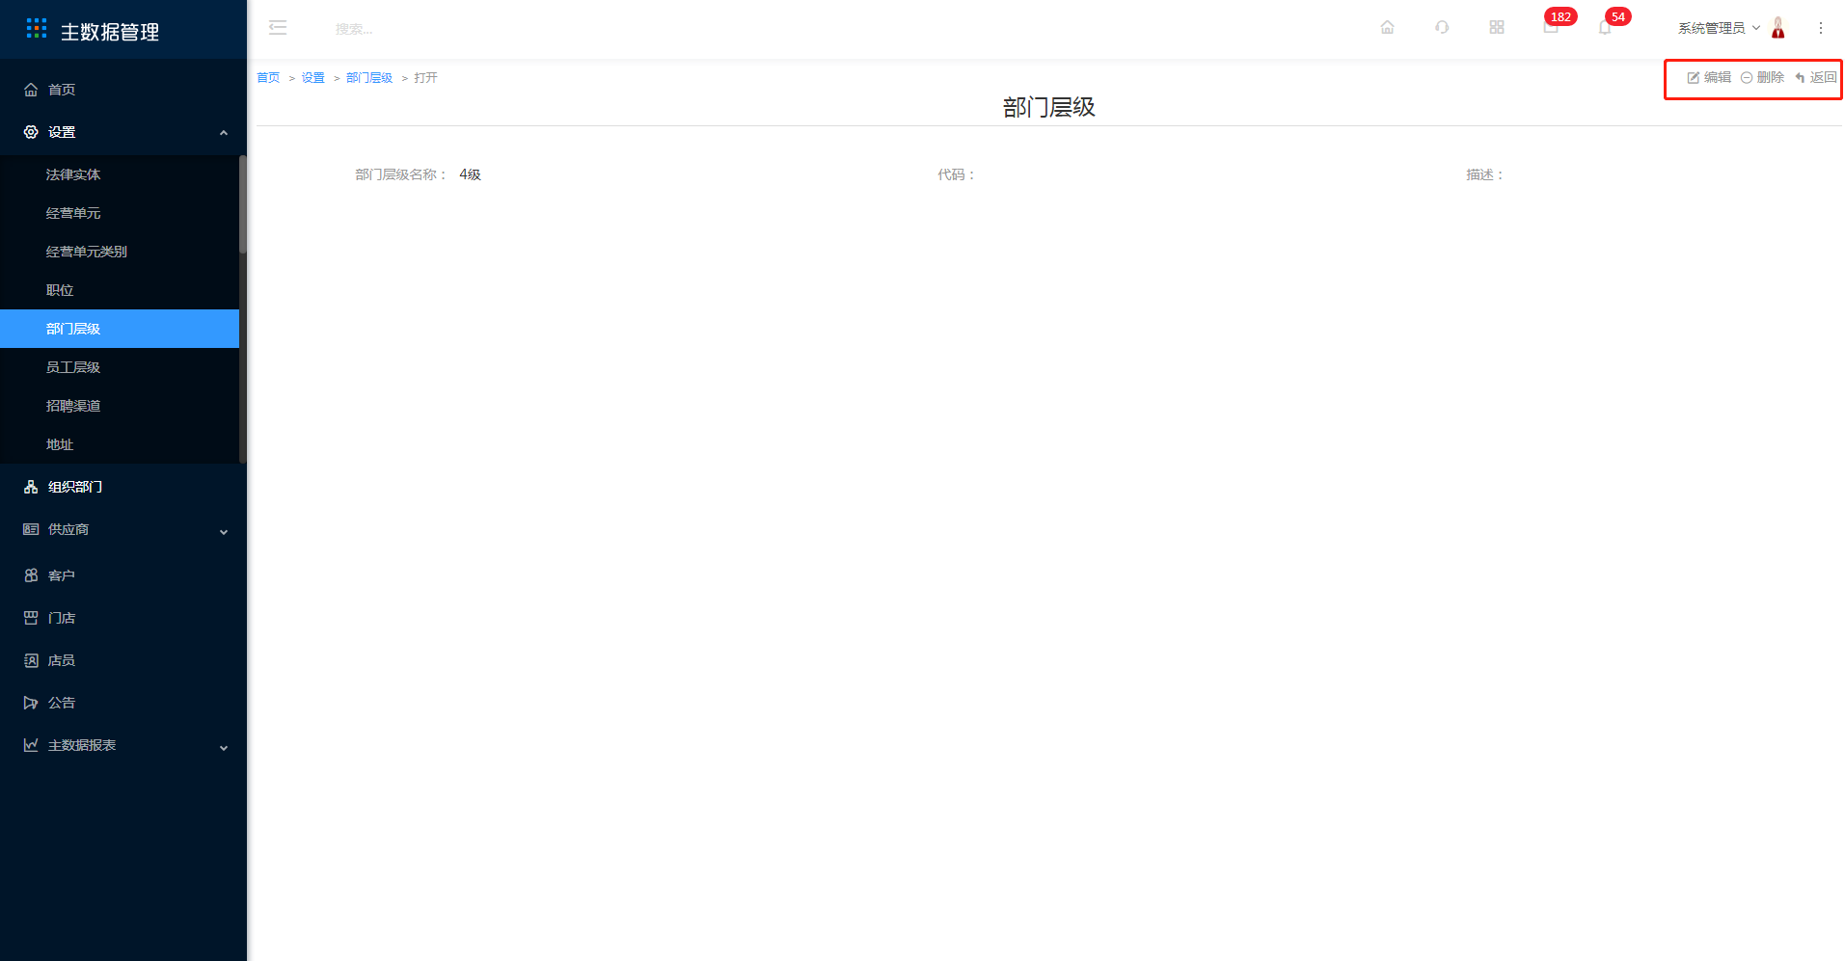Screen dimensions: 1845x961
Task: Open 店员 in sidebar
Action: [123, 660]
